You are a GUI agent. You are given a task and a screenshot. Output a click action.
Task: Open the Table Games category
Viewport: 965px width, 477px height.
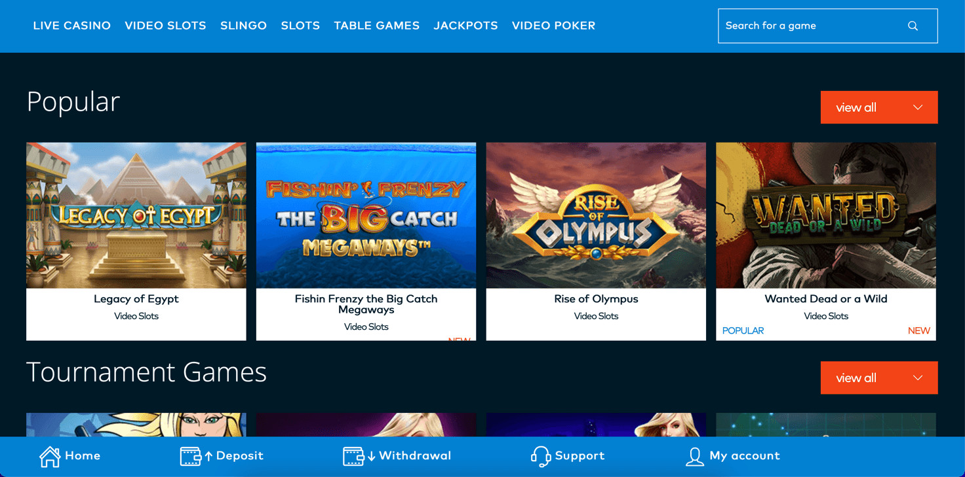[x=377, y=26]
